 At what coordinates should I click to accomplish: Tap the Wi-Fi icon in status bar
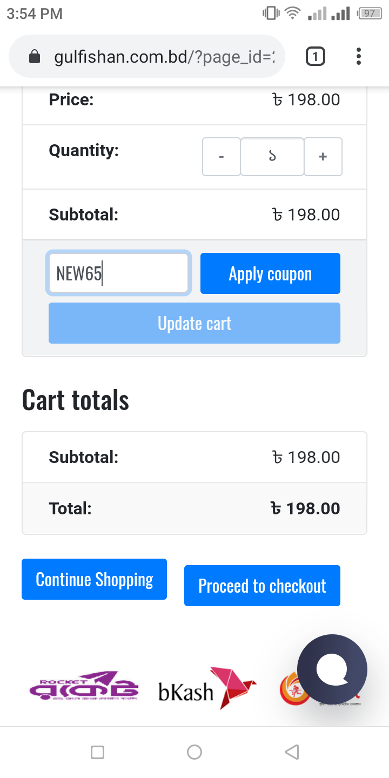[293, 14]
